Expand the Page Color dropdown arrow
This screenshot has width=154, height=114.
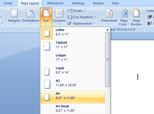(x=128, y=24)
